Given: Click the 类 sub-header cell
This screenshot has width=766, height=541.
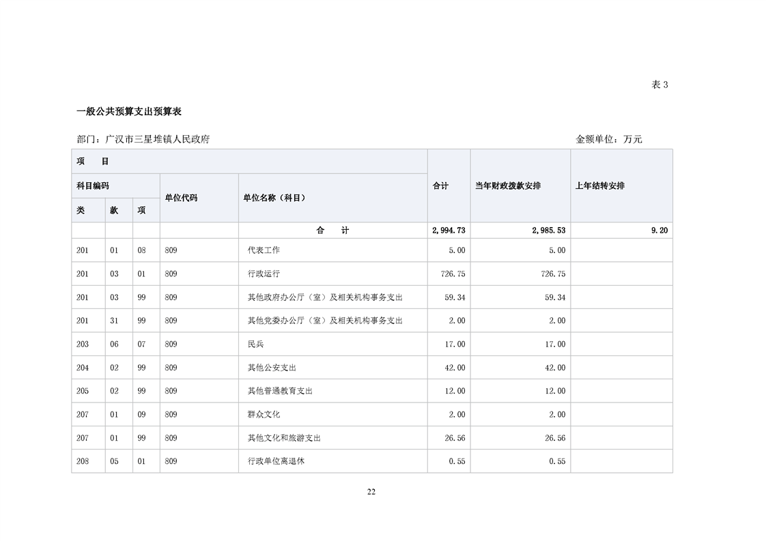Looking at the screenshot, I should point(89,210).
